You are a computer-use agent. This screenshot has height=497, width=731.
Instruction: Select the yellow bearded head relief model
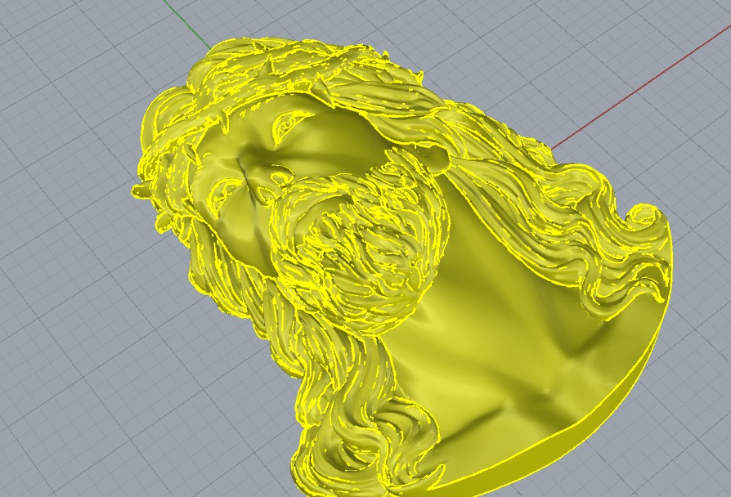[401, 266]
